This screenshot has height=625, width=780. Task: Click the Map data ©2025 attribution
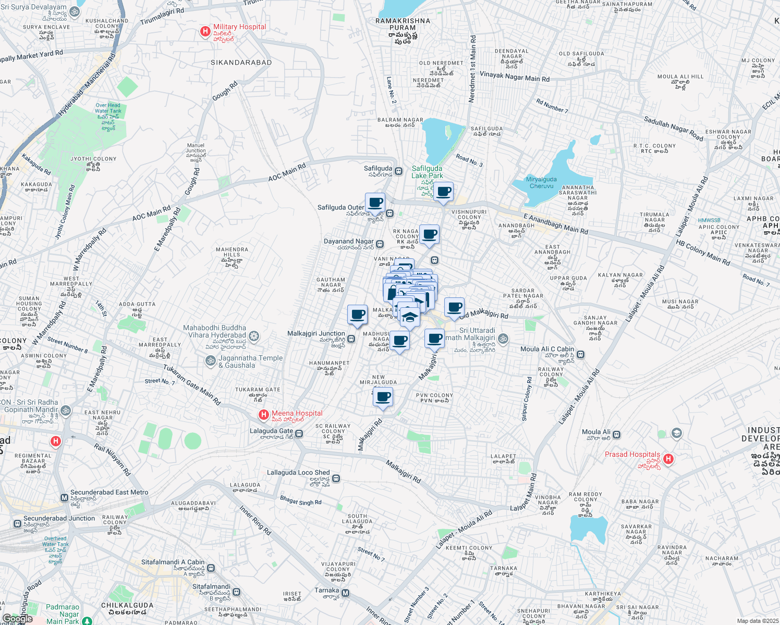[758, 621]
